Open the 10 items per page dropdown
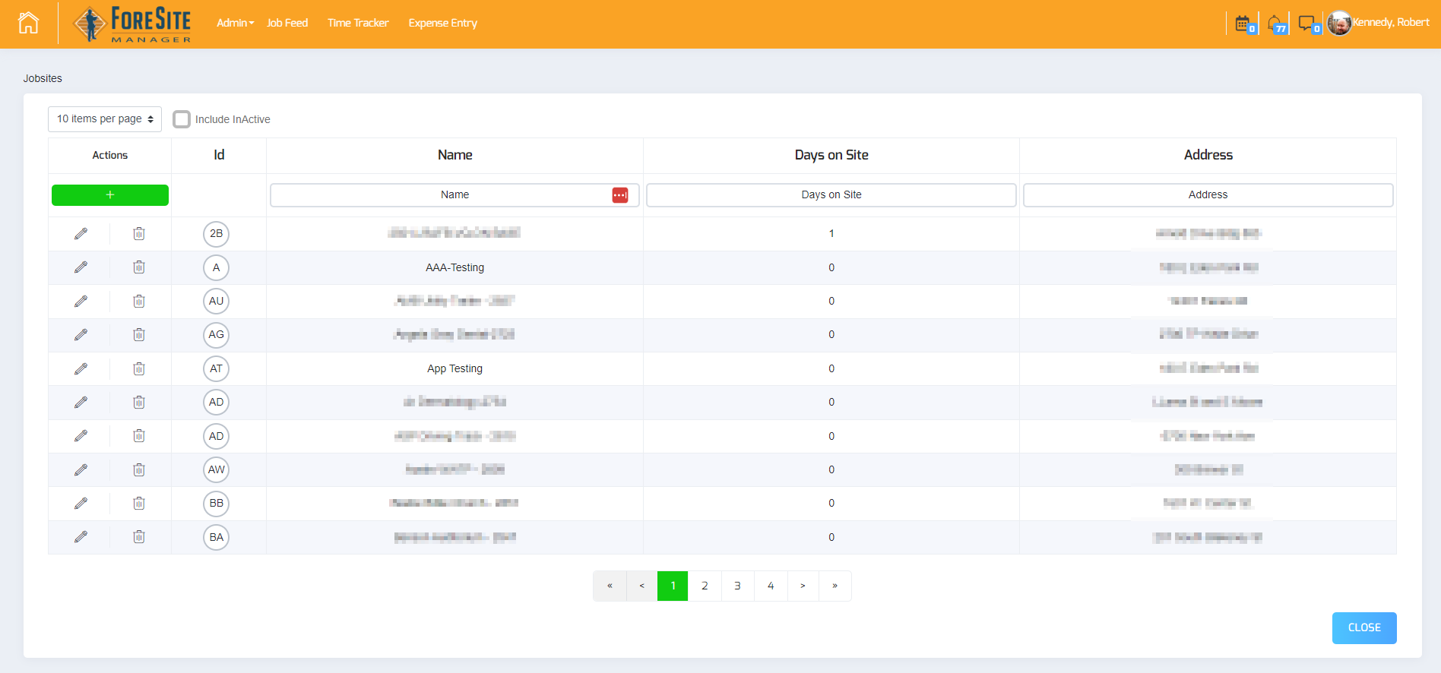Image resolution: width=1441 pixels, height=673 pixels. [x=105, y=119]
